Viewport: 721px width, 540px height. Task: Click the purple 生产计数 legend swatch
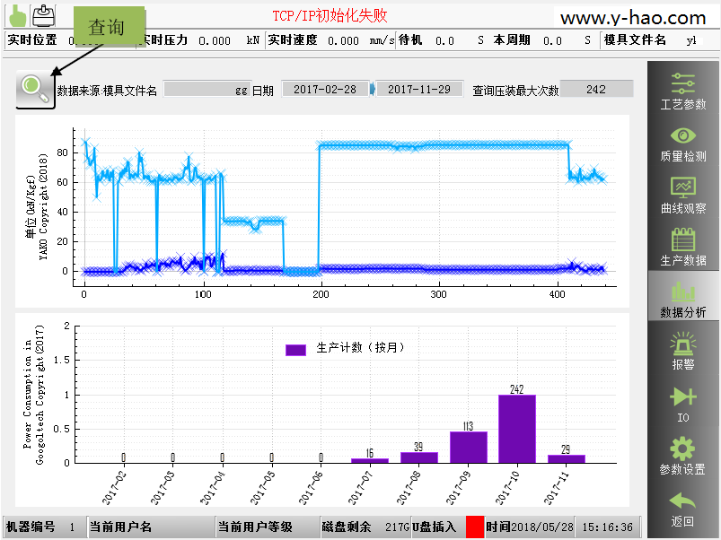(295, 349)
